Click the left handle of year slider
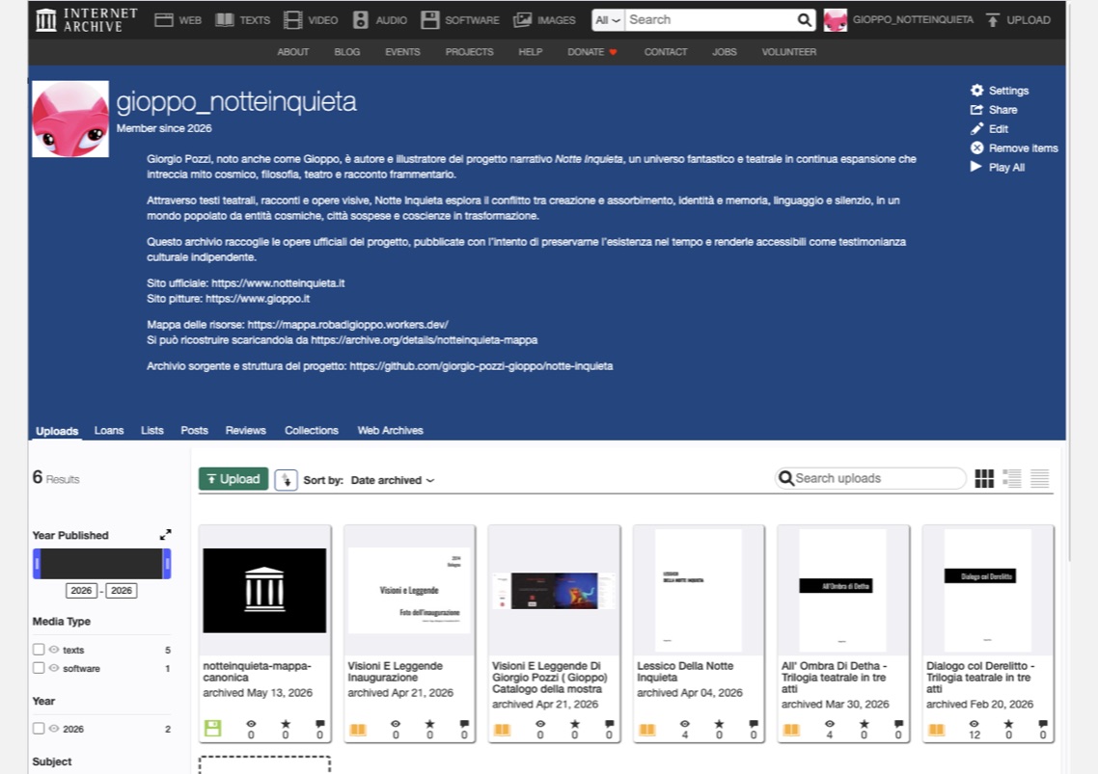The height and width of the screenshot is (774, 1098). 37,563
